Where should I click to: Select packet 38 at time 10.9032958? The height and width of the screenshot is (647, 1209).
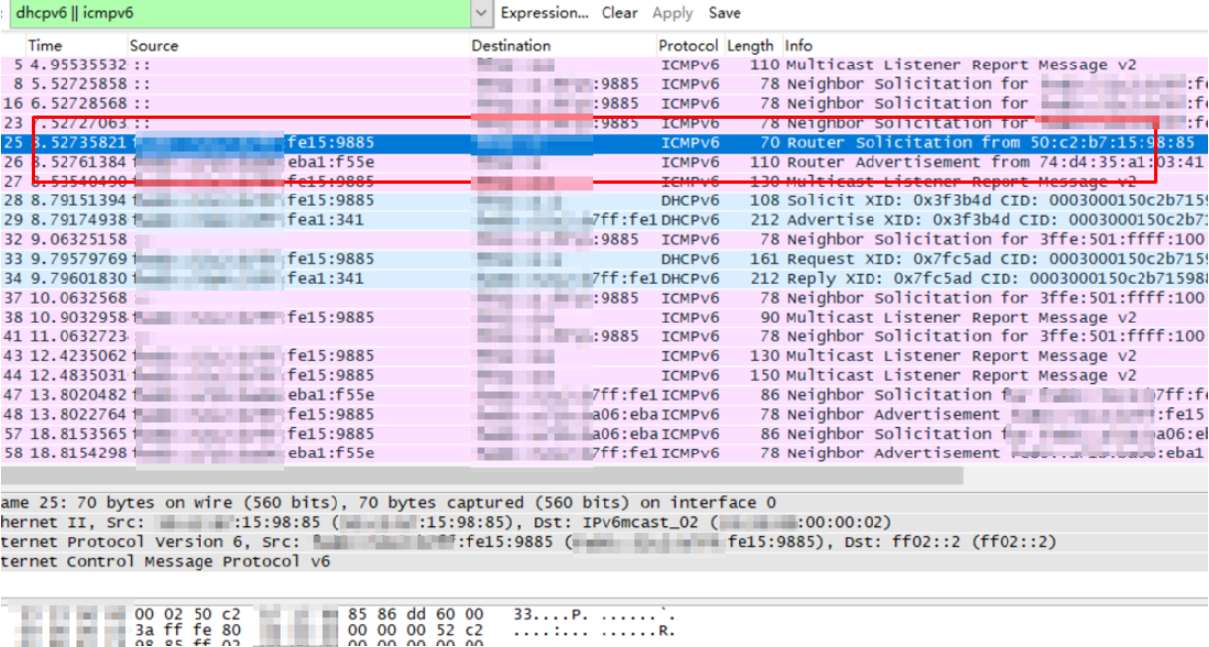(x=604, y=317)
